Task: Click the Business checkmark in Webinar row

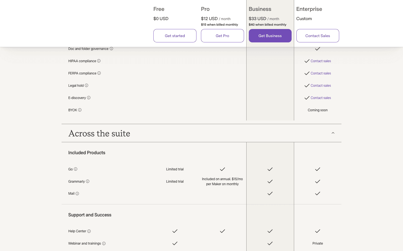Action: coord(270,243)
